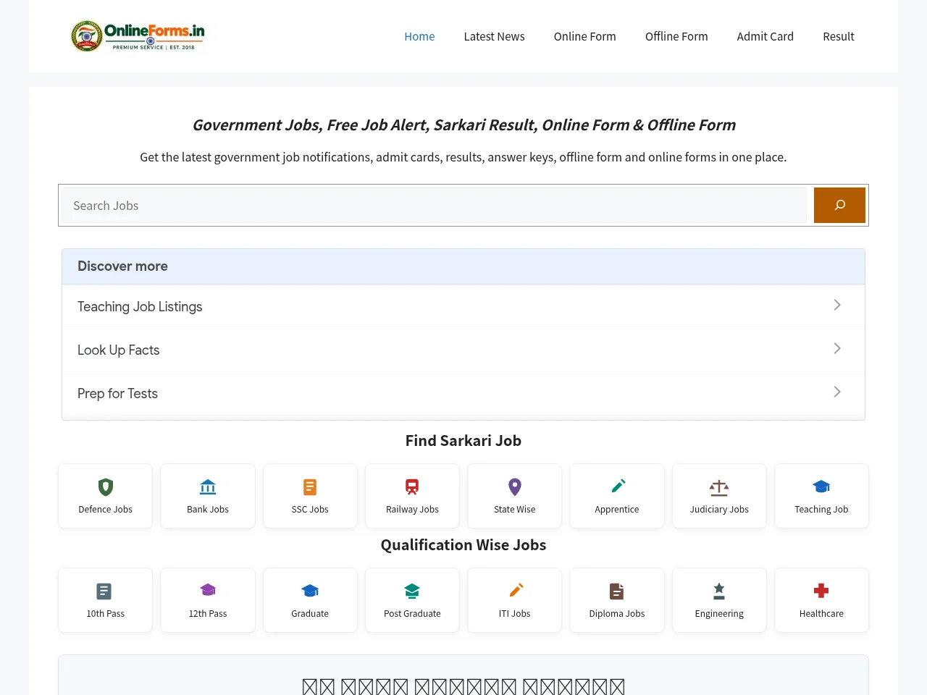Click the 12th Pass label
Viewport: 927px width, 695px height.
[208, 614]
